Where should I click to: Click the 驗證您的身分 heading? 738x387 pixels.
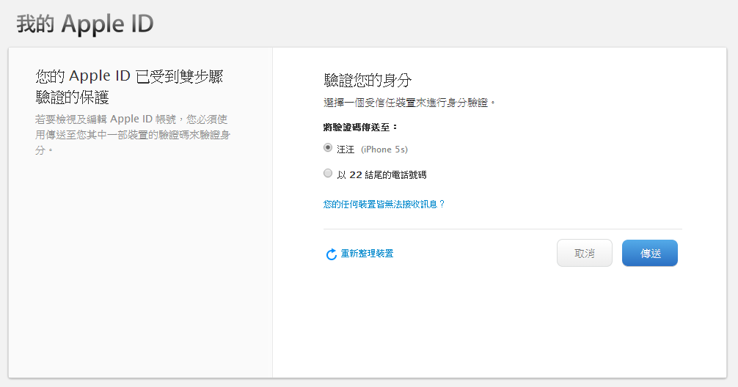[x=368, y=81]
